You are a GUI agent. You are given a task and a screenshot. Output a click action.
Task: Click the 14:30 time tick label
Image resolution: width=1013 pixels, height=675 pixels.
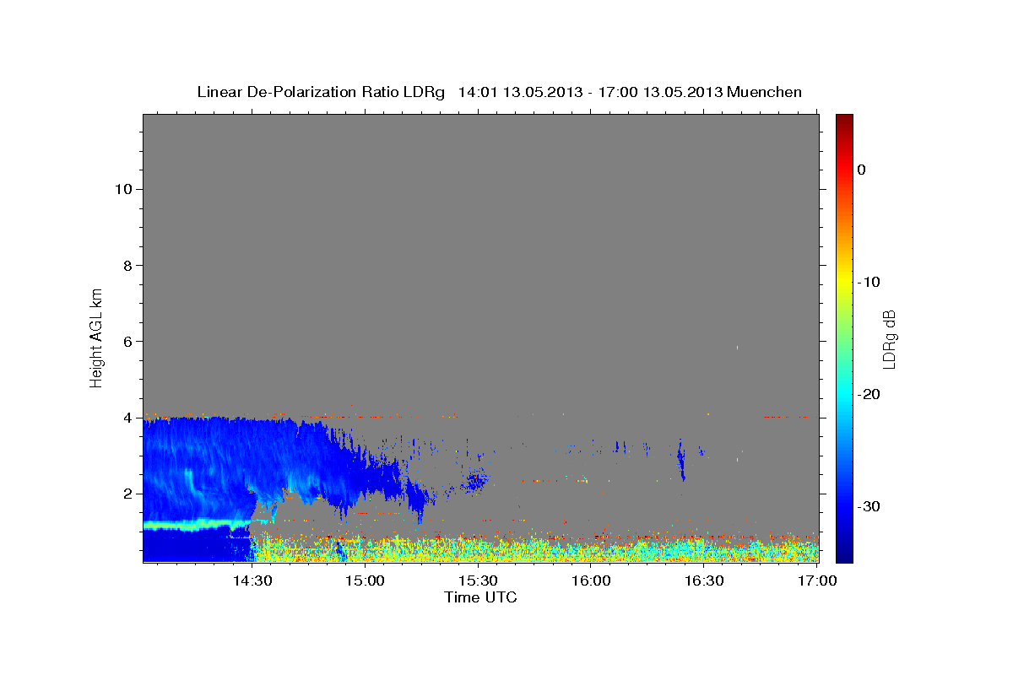(x=252, y=580)
